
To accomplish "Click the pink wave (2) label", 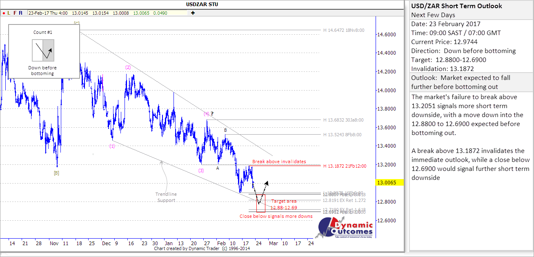I will pos(128,67).
